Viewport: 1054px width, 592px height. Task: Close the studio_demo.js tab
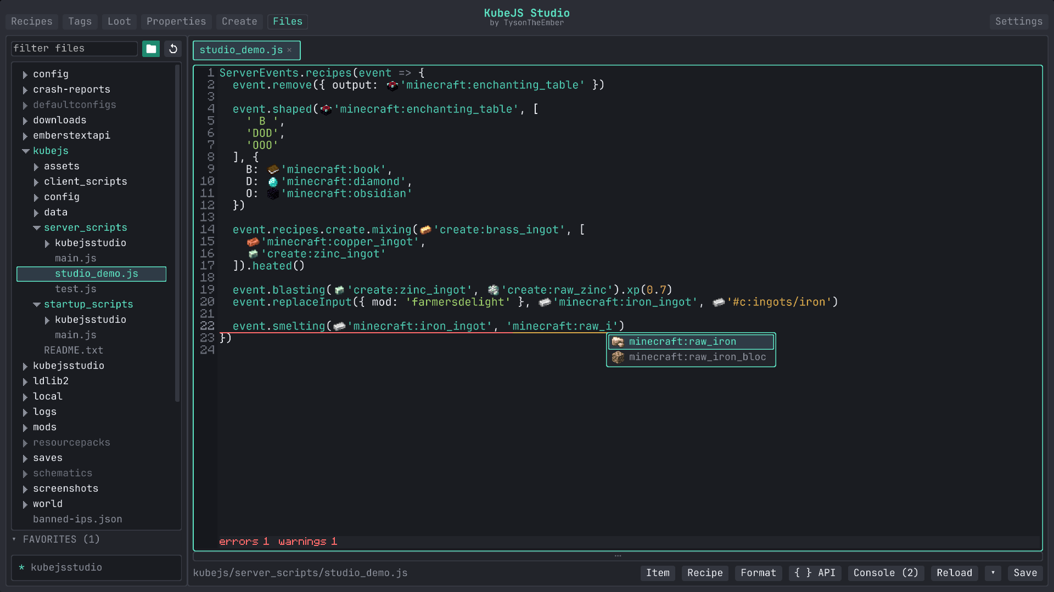(x=289, y=50)
